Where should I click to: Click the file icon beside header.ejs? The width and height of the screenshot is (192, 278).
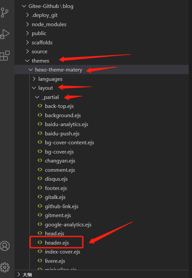[x=40, y=242]
